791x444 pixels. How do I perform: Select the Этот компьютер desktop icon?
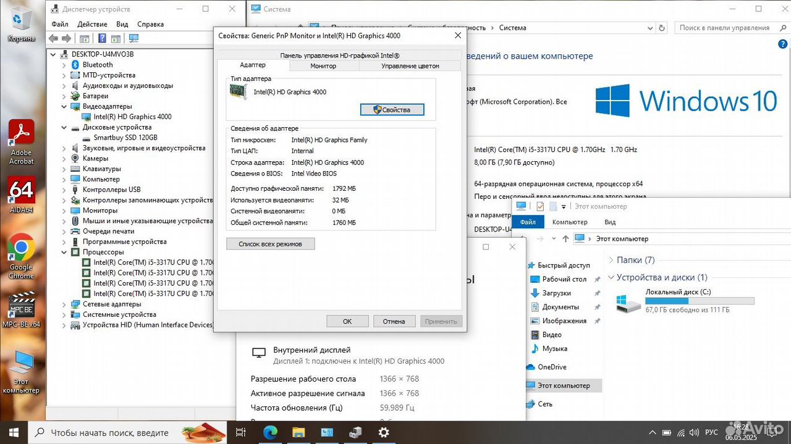(21, 372)
